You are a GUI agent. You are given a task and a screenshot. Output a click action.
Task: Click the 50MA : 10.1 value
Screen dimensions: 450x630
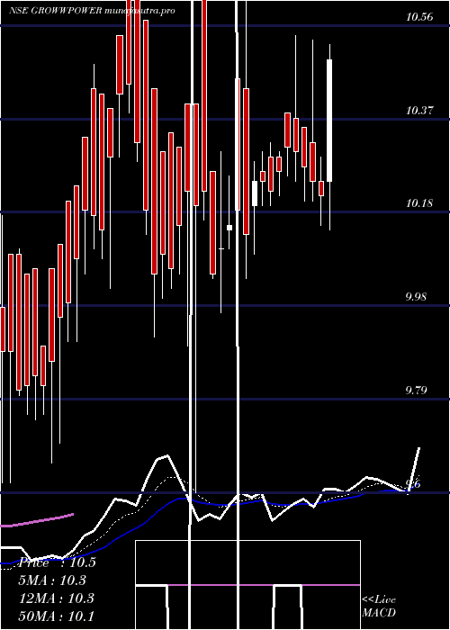point(57,616)
